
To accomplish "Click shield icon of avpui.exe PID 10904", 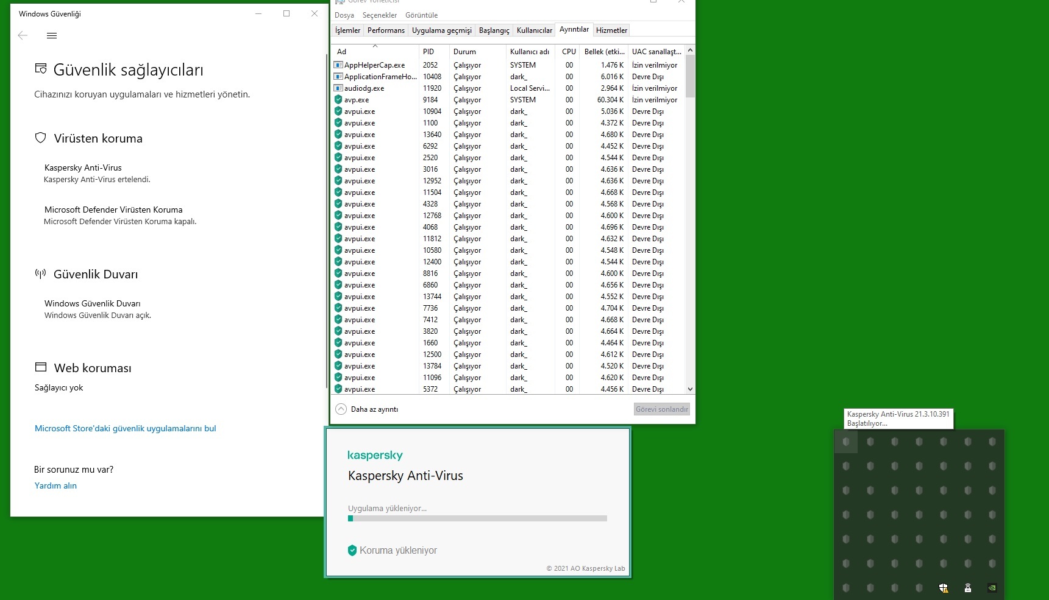I will click(x=338, y=111).
